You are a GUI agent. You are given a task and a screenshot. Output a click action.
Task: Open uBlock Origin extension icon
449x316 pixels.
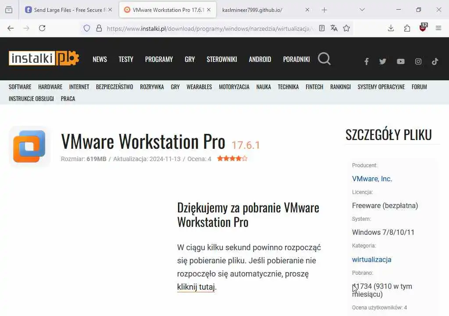(423, 28)
